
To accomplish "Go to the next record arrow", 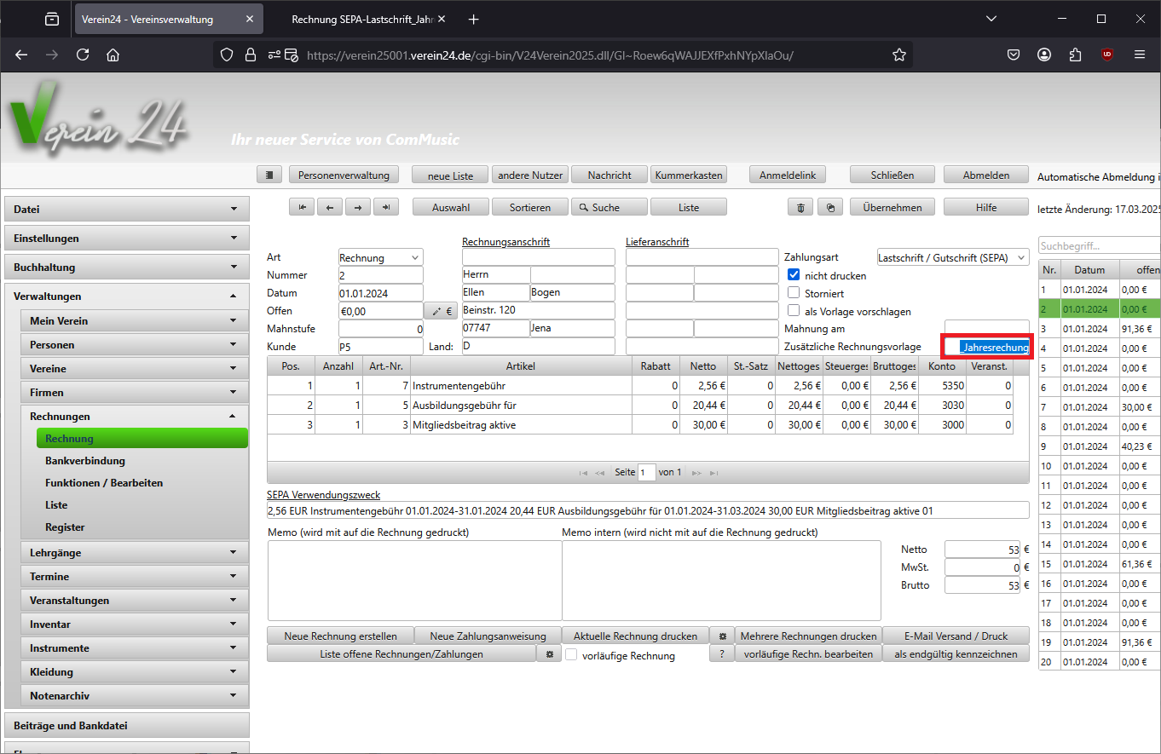I will click(x=358, y=207).
